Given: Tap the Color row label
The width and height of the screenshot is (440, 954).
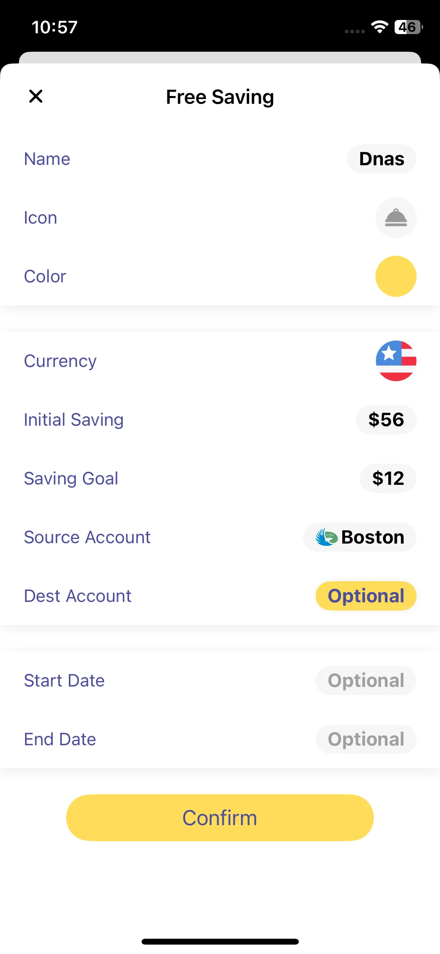Looking at the screenshot, I should (45, 276).
